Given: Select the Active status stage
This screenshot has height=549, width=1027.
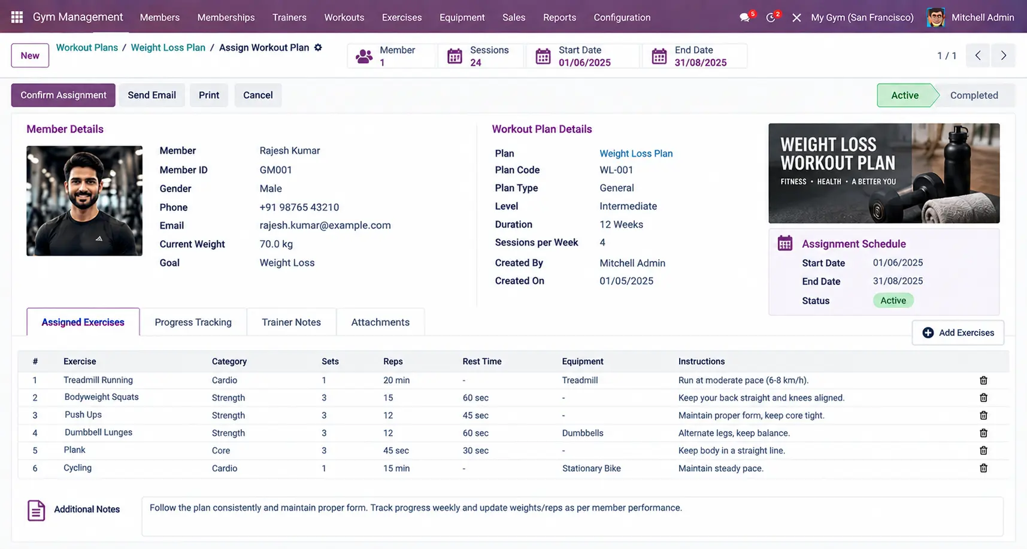Looking at the screenshot, I should pyautogui.click(x=904, y=95).
